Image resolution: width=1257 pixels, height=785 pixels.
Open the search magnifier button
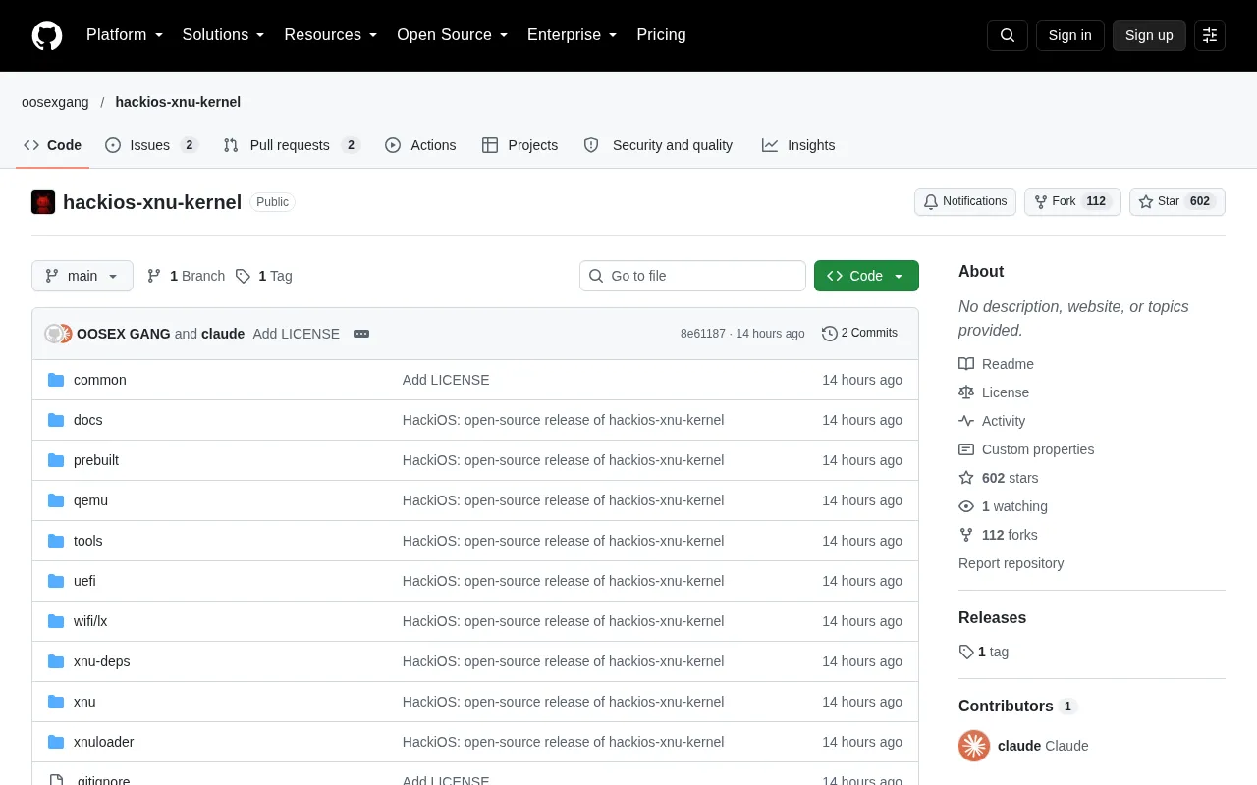point(1008,35)
